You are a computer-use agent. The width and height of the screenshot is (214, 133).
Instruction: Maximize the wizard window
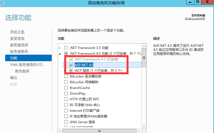pyautogui.click(x=197, y=2)
